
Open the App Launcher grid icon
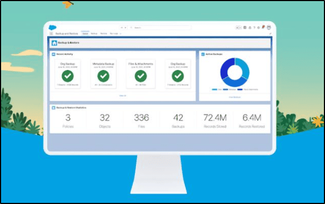pos(51,34)
